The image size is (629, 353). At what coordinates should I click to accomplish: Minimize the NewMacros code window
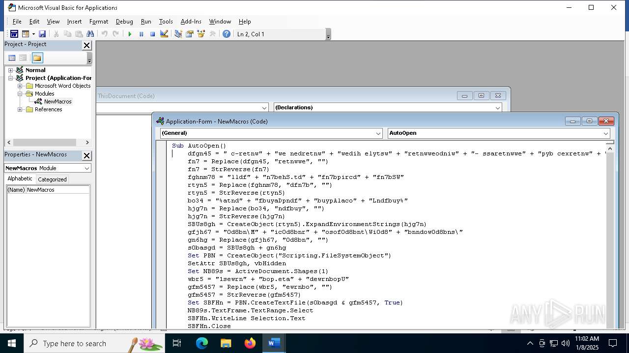[x=572, y=121]
